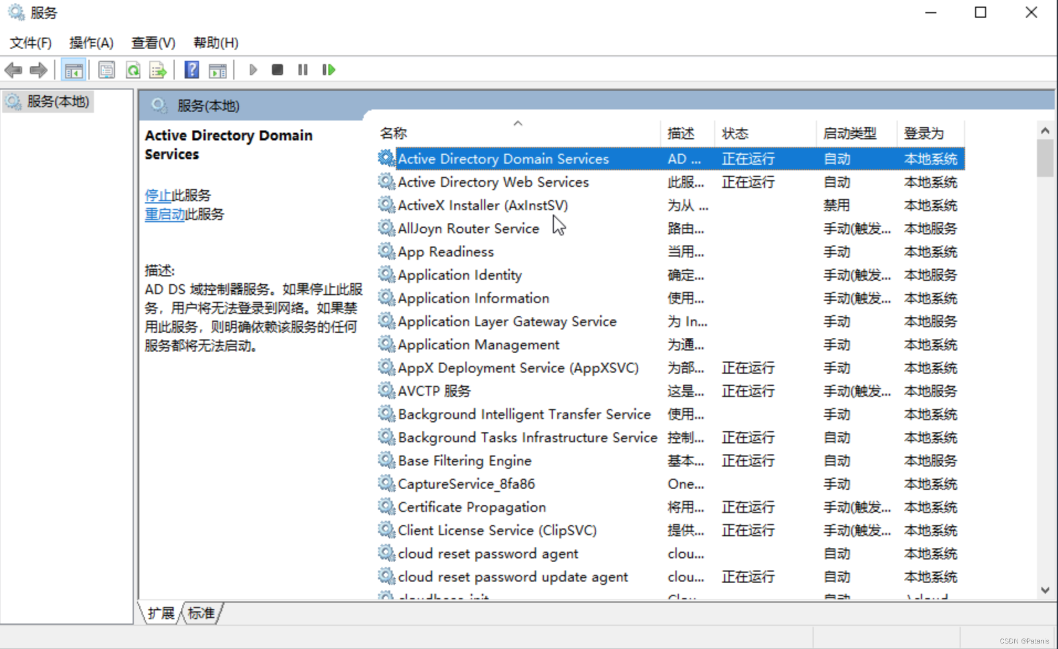Click the scrollbar down arrow
The height and width of the screenshot is (649, 1058).
(1045, 590)
